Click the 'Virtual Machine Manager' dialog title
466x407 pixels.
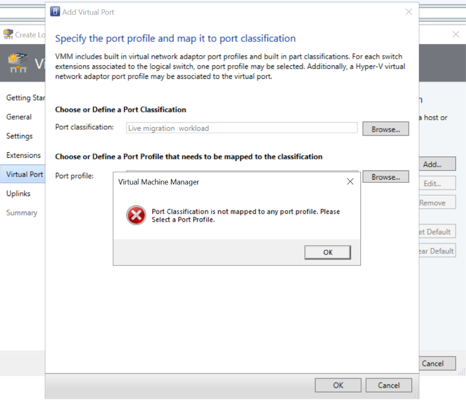pos(159,182)
